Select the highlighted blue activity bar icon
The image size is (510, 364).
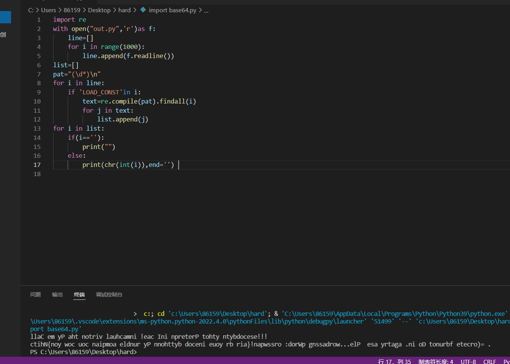(x=5, y=17)
